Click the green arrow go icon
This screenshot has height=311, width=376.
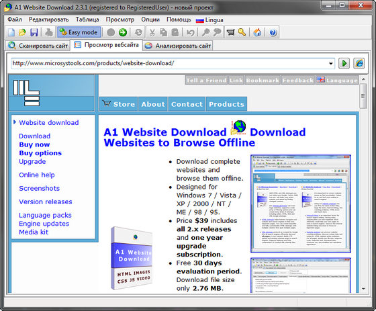(x=123, y=32)
